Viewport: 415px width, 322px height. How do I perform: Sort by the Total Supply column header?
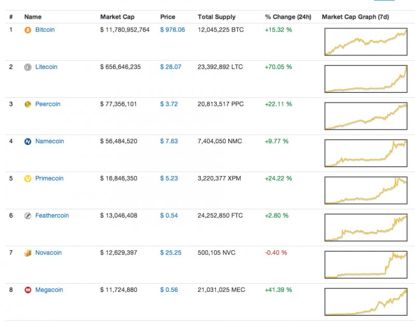216,17
